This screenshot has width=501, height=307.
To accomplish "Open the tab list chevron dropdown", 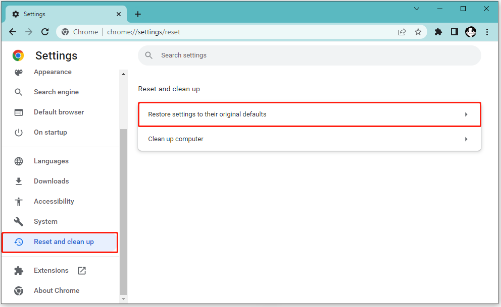I will coord(416,9).
